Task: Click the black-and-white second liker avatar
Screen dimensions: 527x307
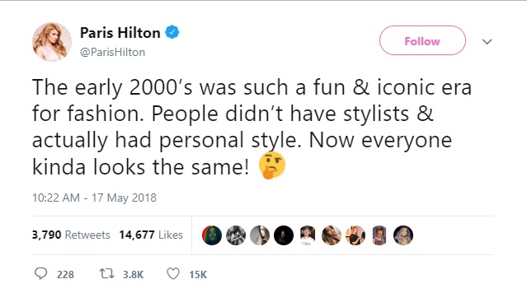Action: click(236, 235)
